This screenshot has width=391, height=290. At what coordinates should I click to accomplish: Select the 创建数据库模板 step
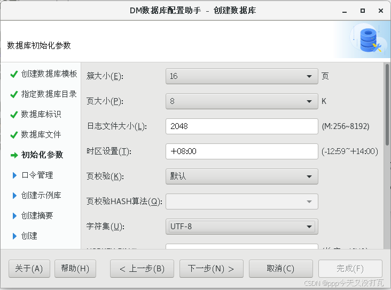[49, 74]
